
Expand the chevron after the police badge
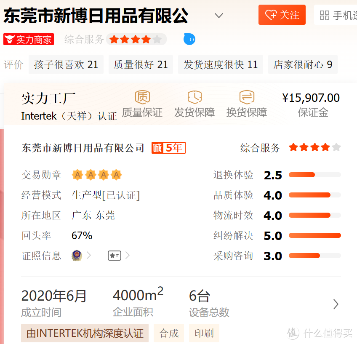click(89, 256)
